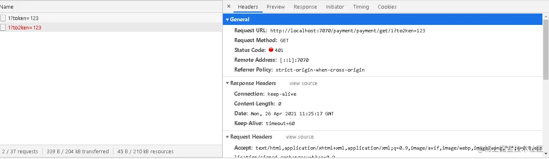The image size is (549, 159).
Task: Click the file icon beside 1?token=123
Action: (3, 18)
